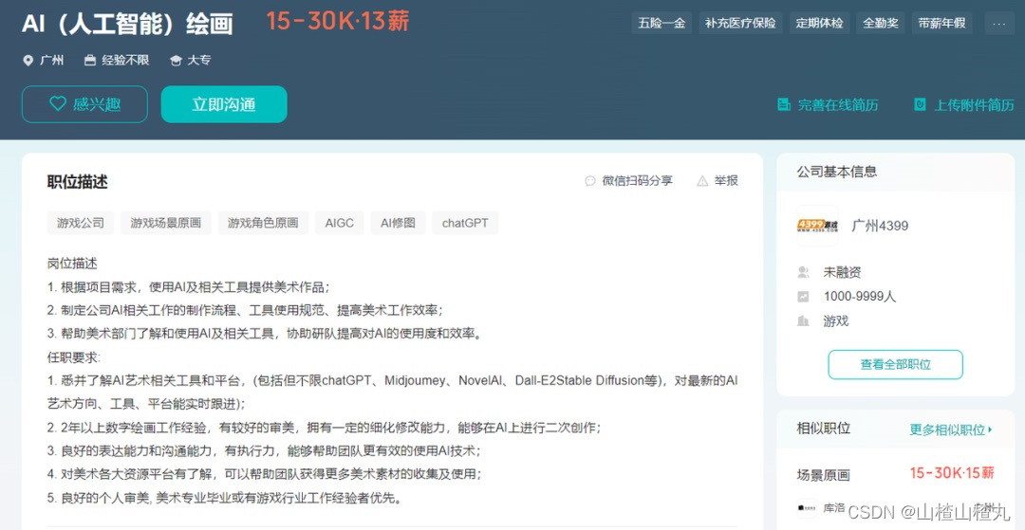Click the 立即沟通 button
1025x530 pixels.
tap(224, 104)
